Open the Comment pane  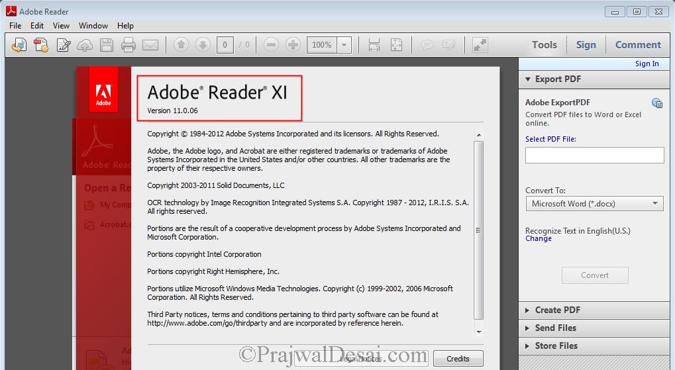point(638,45)
